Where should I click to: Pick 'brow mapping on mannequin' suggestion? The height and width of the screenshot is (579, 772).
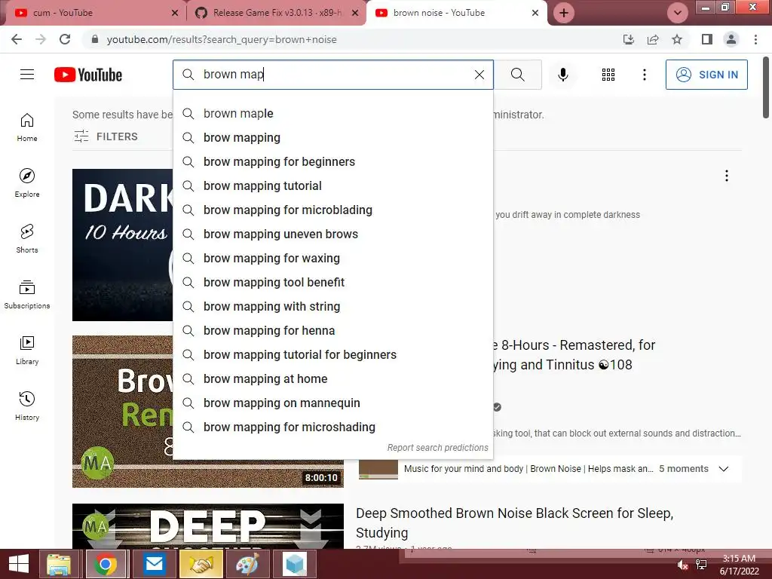[333, 403]
